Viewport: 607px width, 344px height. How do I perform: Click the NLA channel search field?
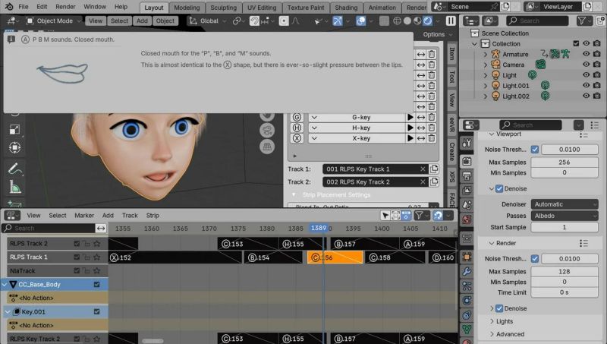coord(49,228)
